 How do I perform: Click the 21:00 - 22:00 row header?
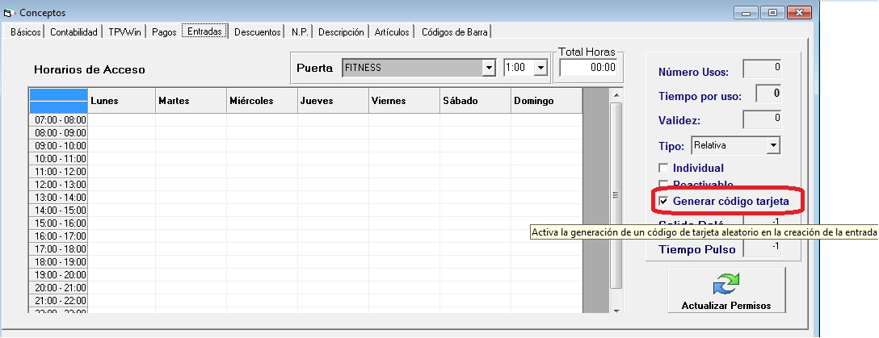(59, 300)
